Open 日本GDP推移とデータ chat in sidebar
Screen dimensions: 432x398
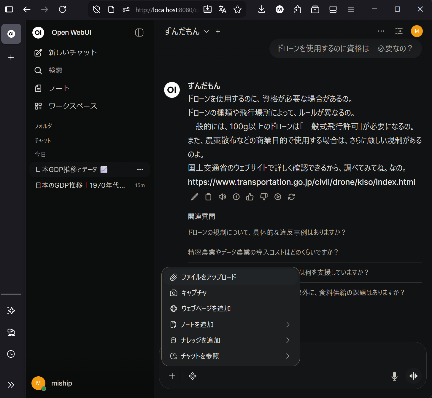71,170
